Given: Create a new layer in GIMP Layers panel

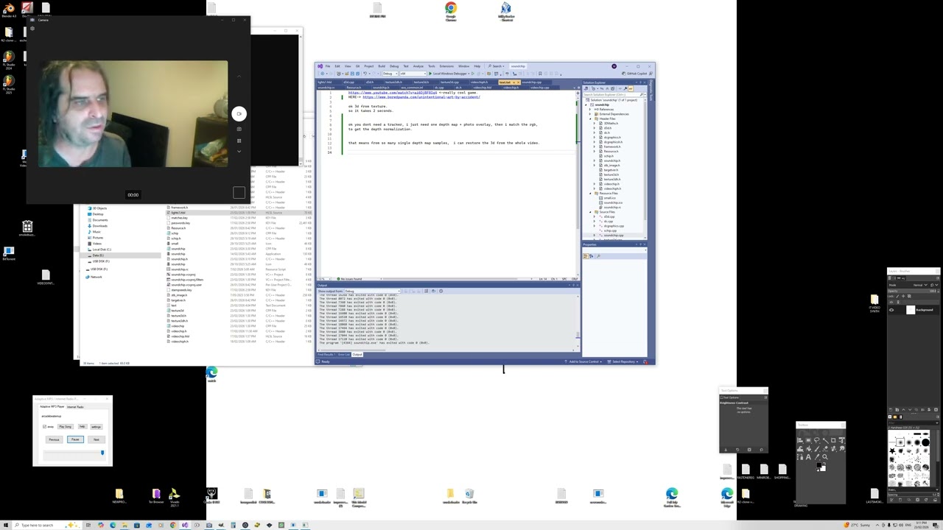Looking at the screenshot, I should click(x=891, y=409).
